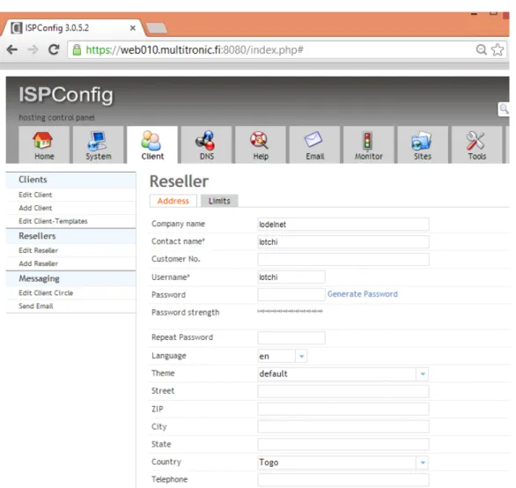Click the browser back arrow
Viewport: 516px width, 488px height.
(12, 49)
